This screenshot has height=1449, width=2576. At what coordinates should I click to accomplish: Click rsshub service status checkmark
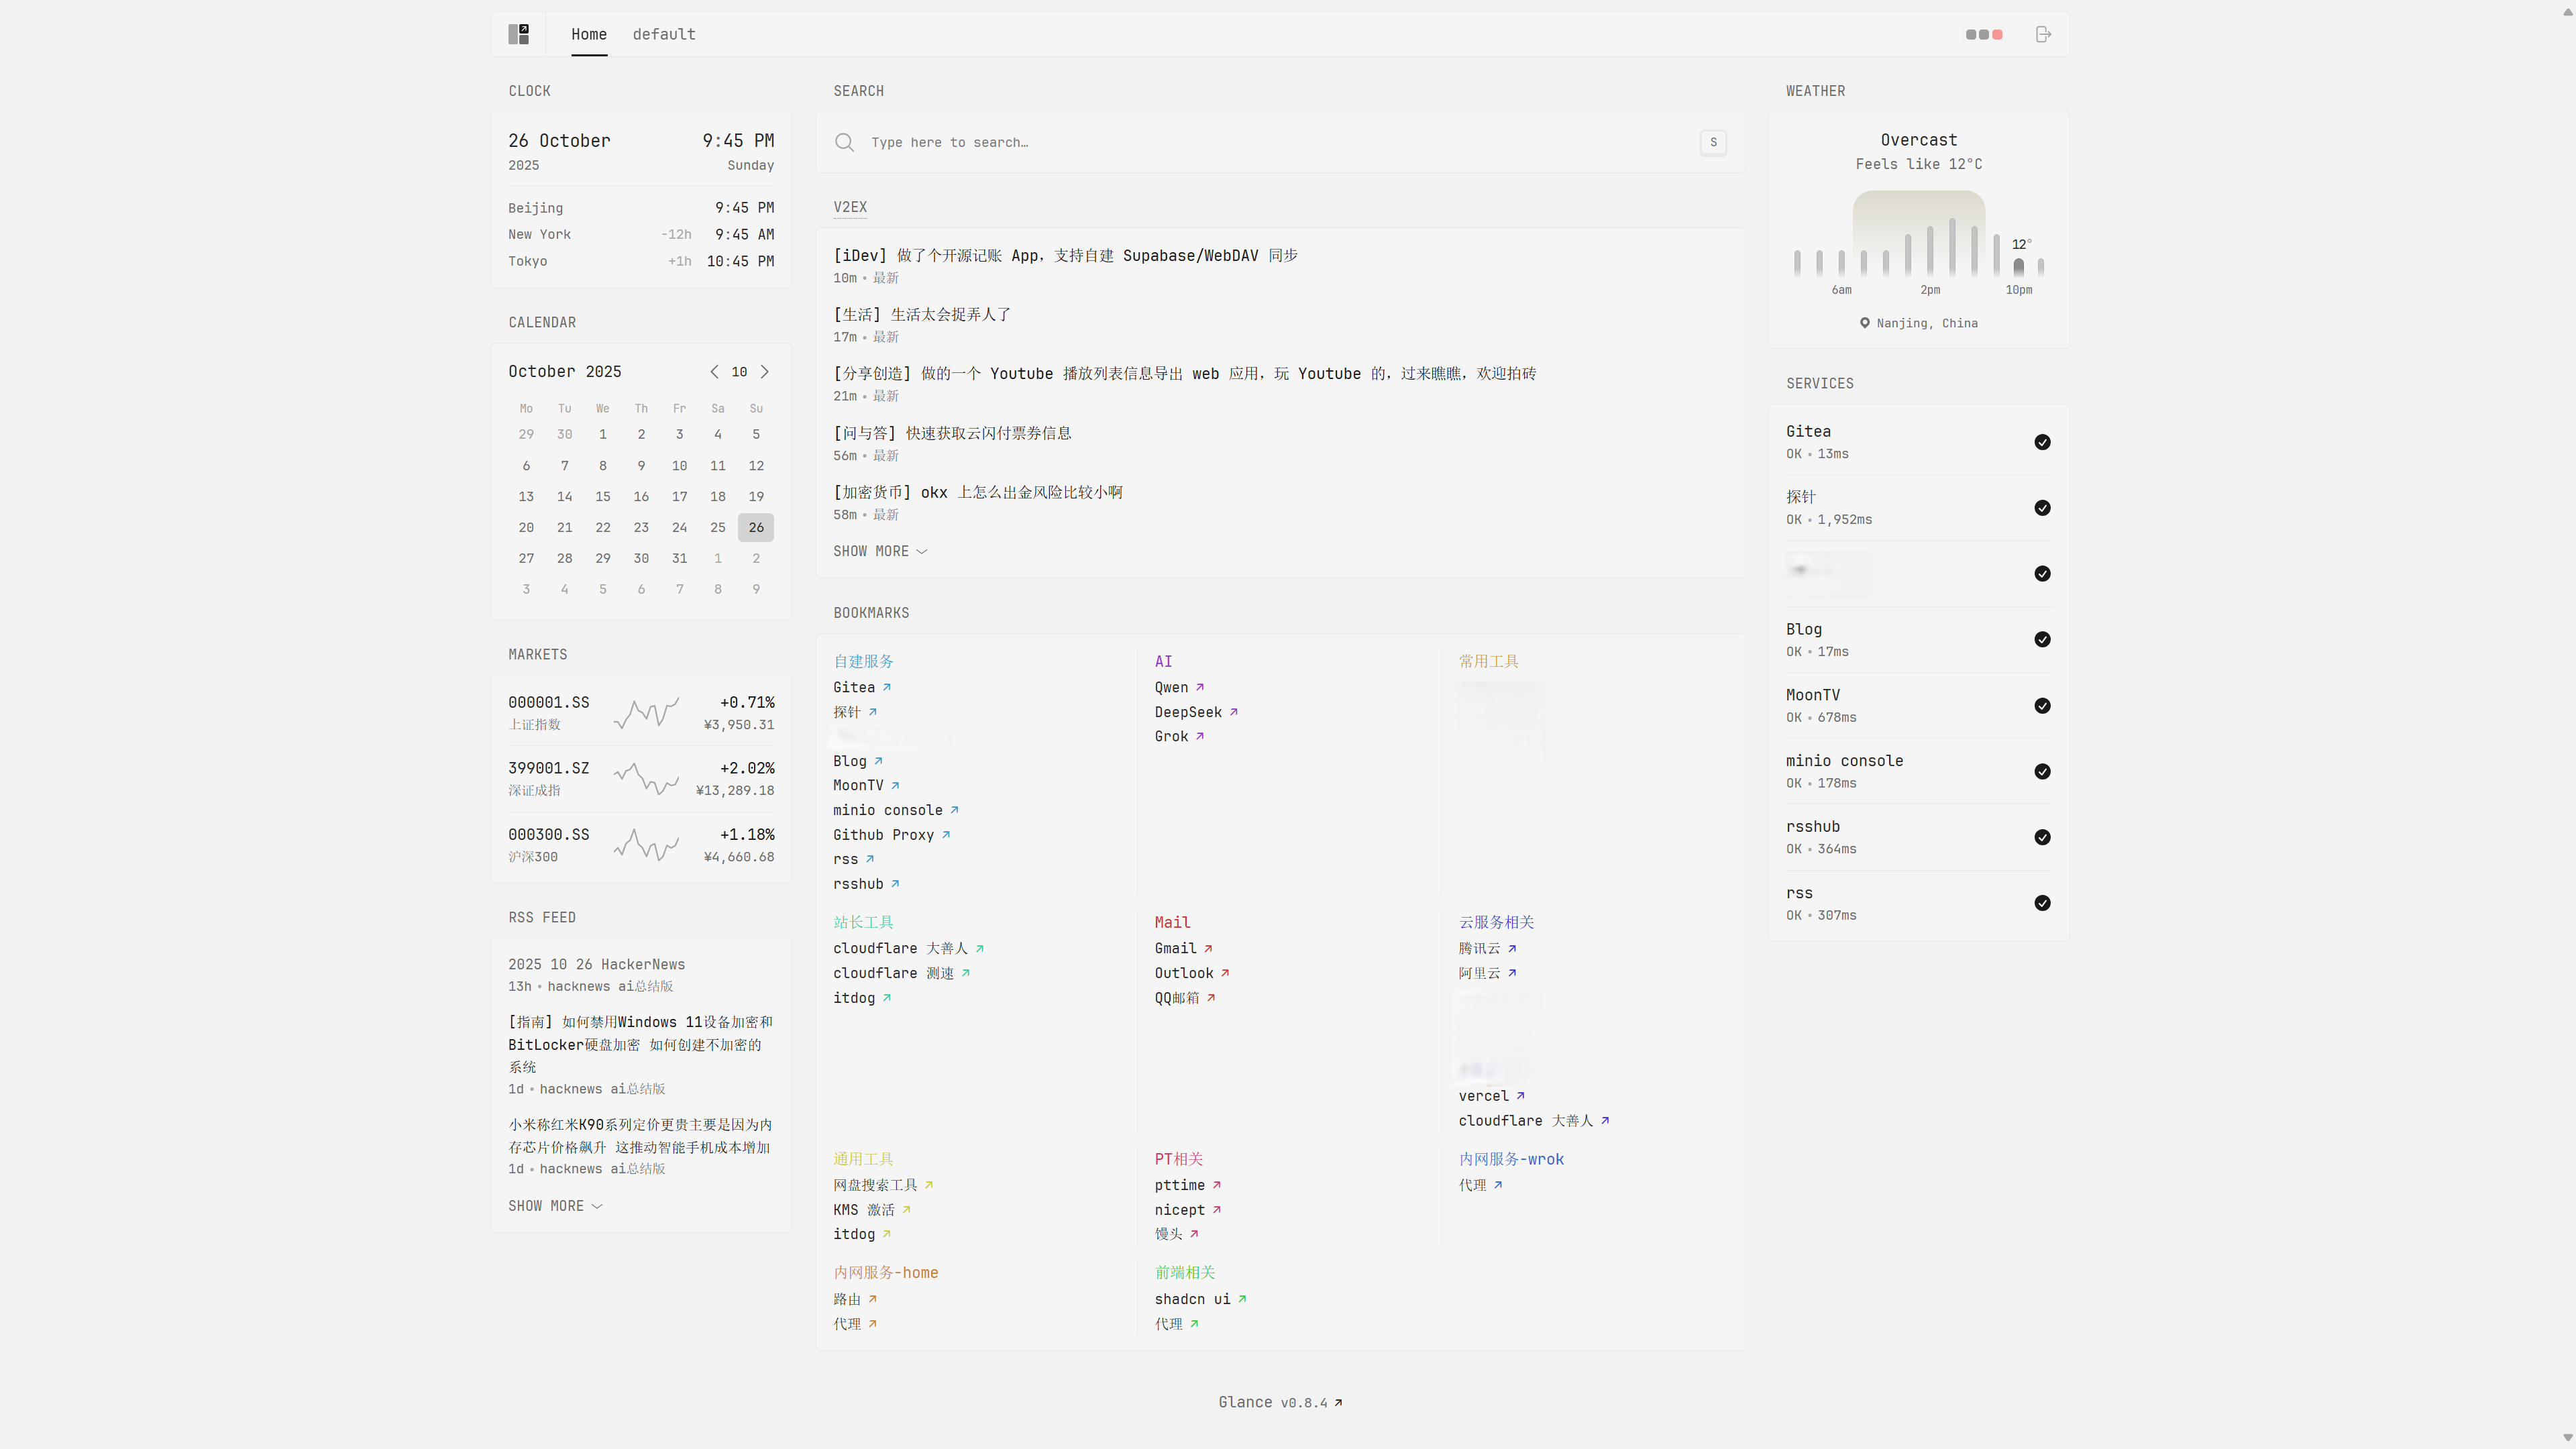click(2042, 837)
